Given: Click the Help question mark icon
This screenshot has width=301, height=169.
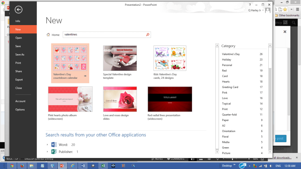Looking at the screenshot, I should (x=250, y=5).
